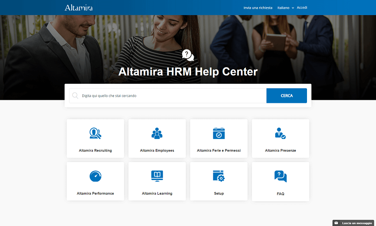The height and width of the screenshot is (226, 376).
Task: Select the Altamira Ferie e Permessi label
Action: pos(219,151)
